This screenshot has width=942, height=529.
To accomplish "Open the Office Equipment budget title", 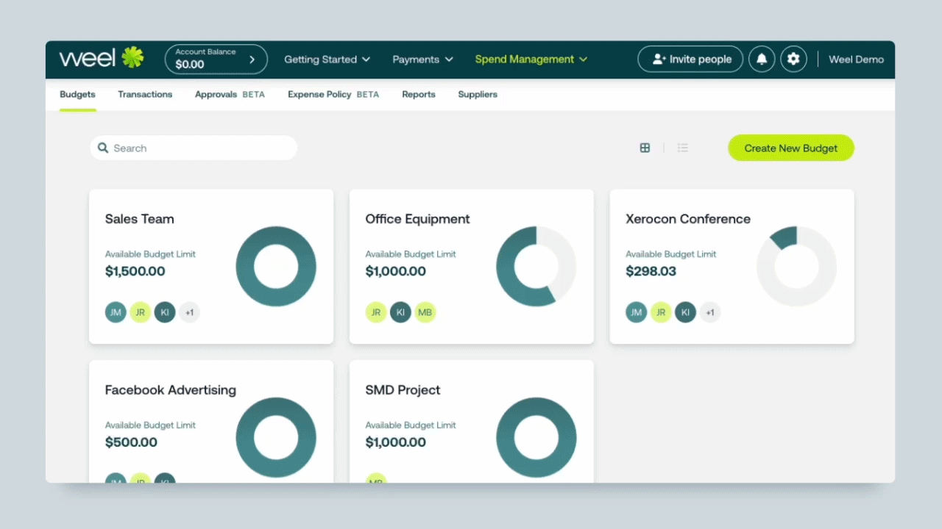I will click(x=417, y=219).
